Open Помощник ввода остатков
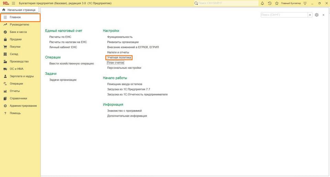This screenshot has width=330, height=177. [124, 84]
